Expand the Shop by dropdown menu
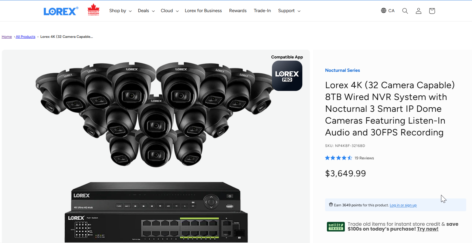Screen dimensions: 472x243 point(120,11)
